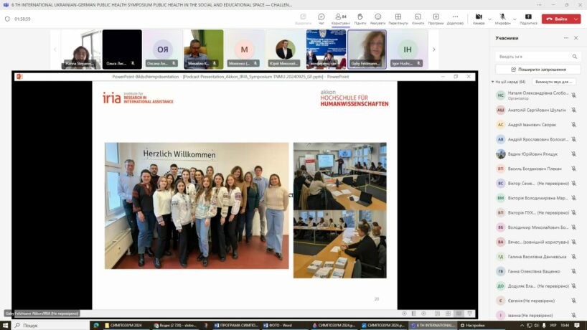Toggle mute icon beside Анатолій Сергійович Шульгін

pyautogui.click(x=574, y=110)
